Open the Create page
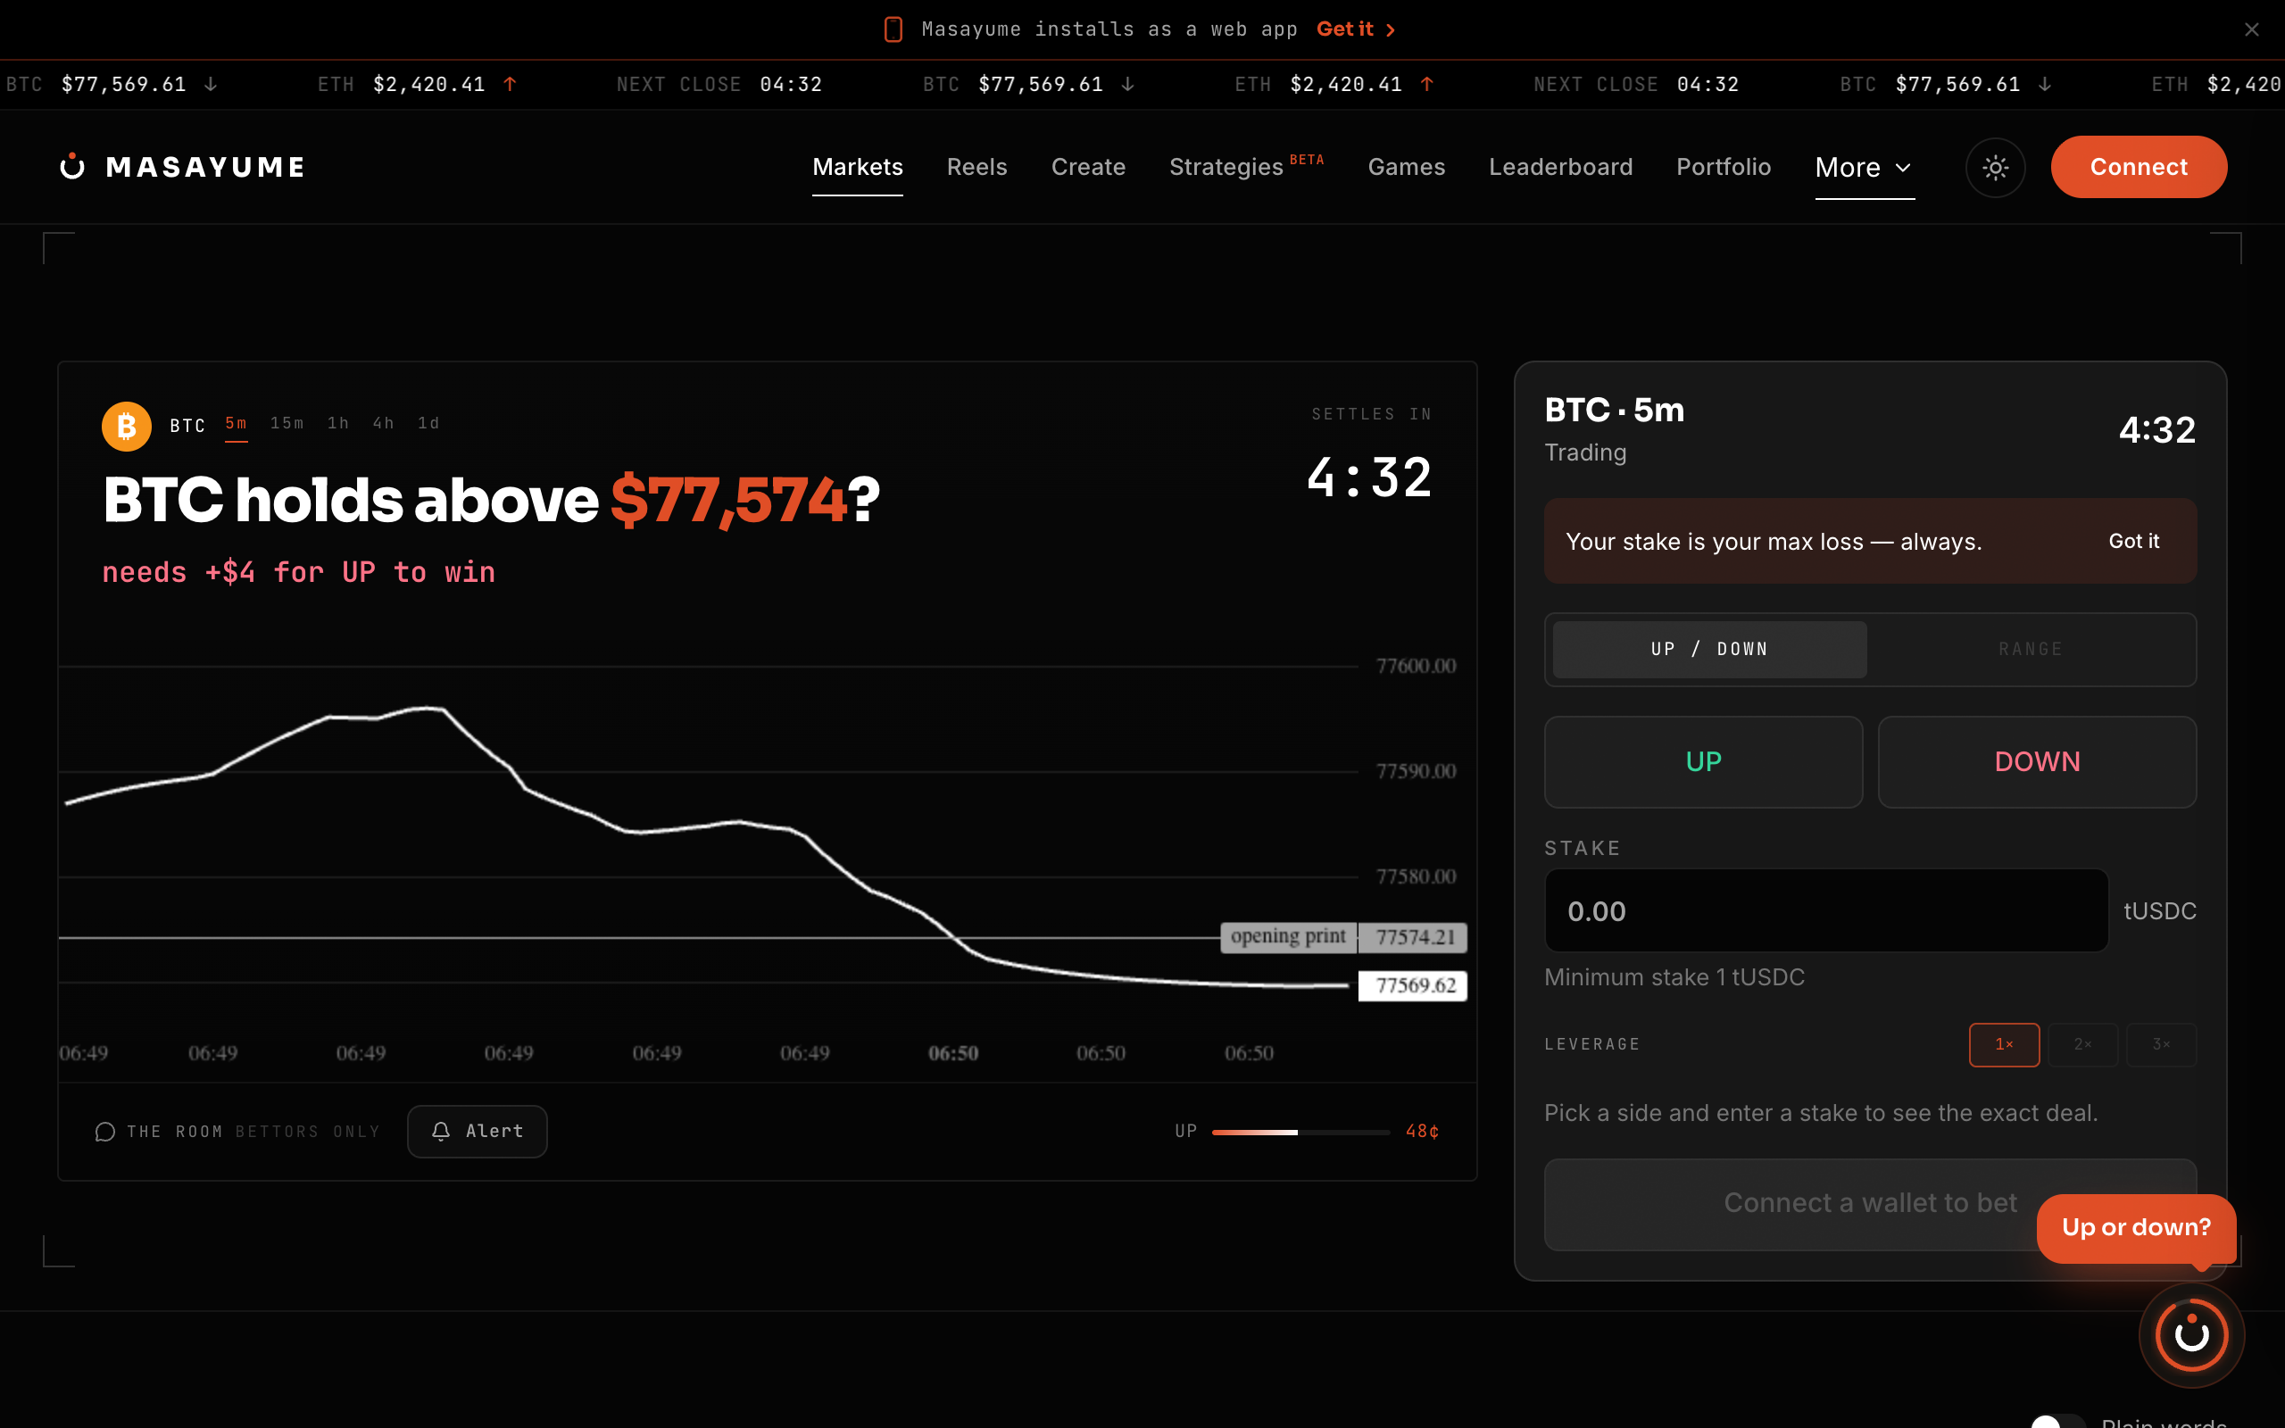Screen dimensions: 2285x1428 click(1088, 167)
